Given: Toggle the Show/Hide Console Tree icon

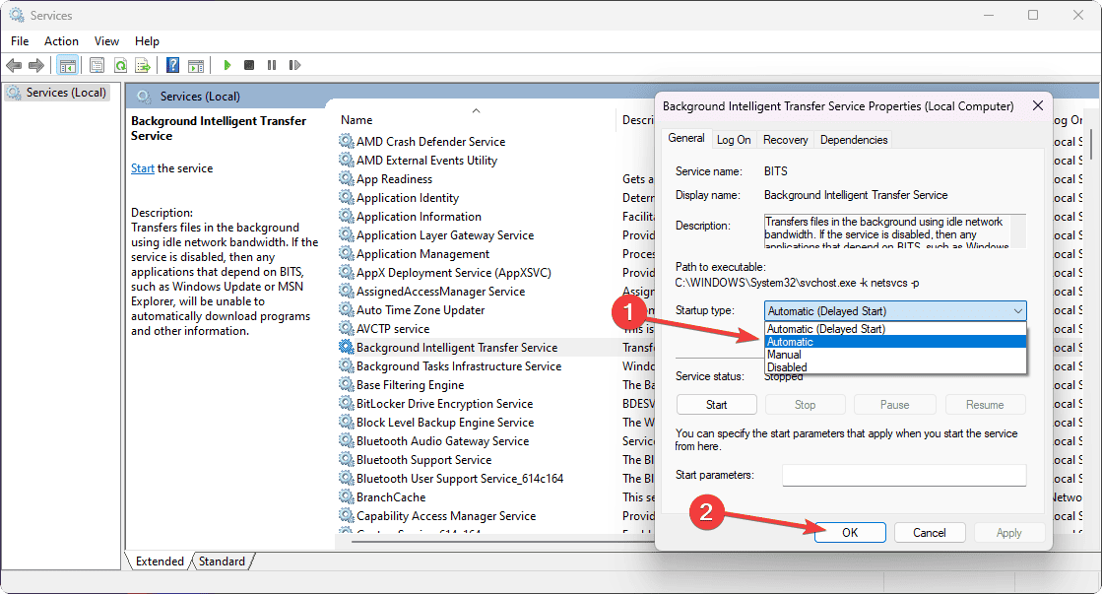Looking at the screenshot, I should (67, 65).
